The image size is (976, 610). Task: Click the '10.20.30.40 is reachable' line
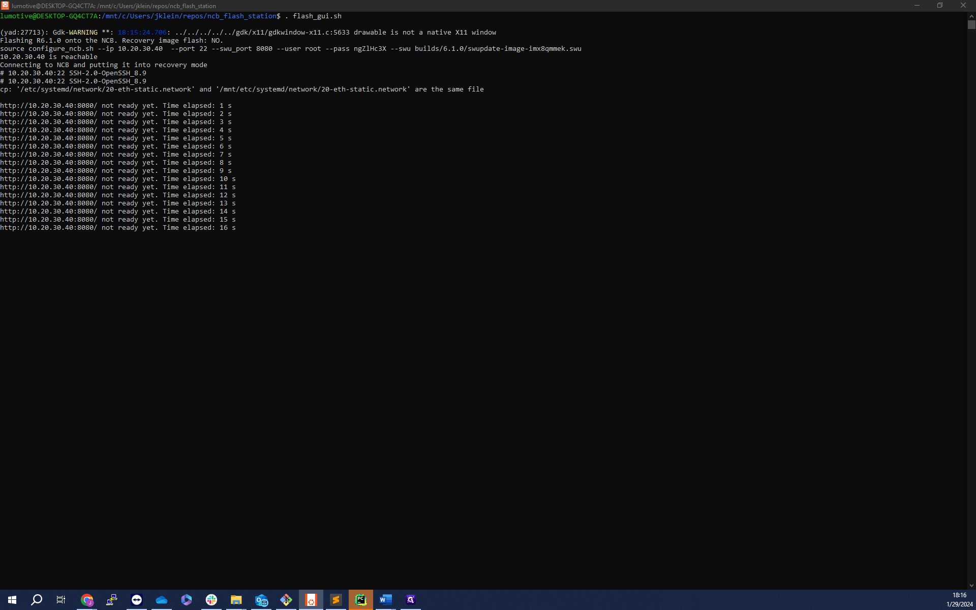click(x=49, y=57)
